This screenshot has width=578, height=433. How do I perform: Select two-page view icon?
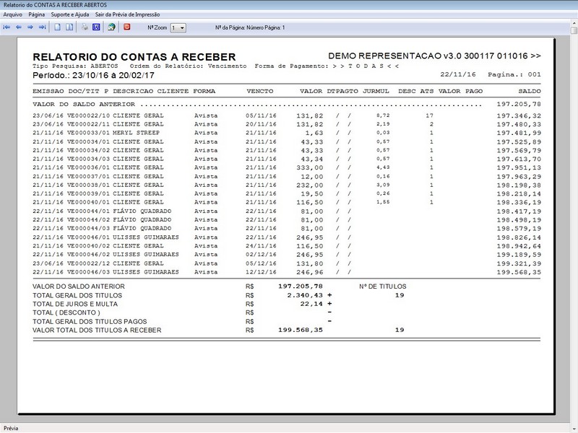(69, 27)
